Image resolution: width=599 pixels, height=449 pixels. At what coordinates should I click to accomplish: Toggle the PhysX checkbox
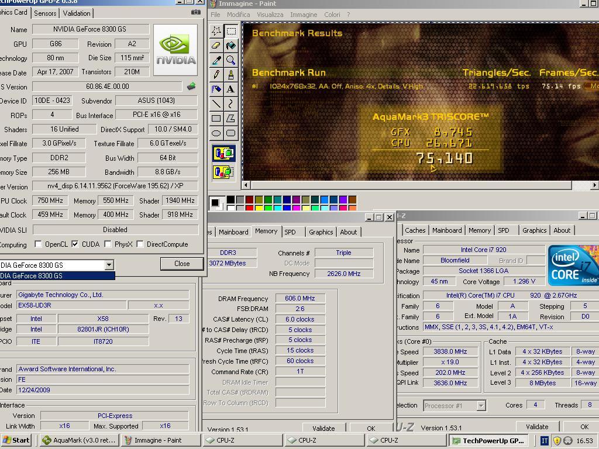coord(108,244)
